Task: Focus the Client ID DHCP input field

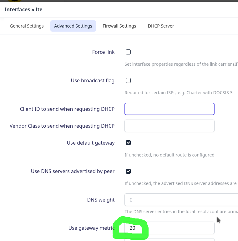Action: click(170, 109)
